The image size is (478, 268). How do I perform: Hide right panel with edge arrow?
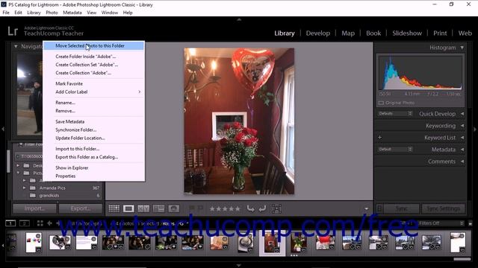tap(475, 129)
